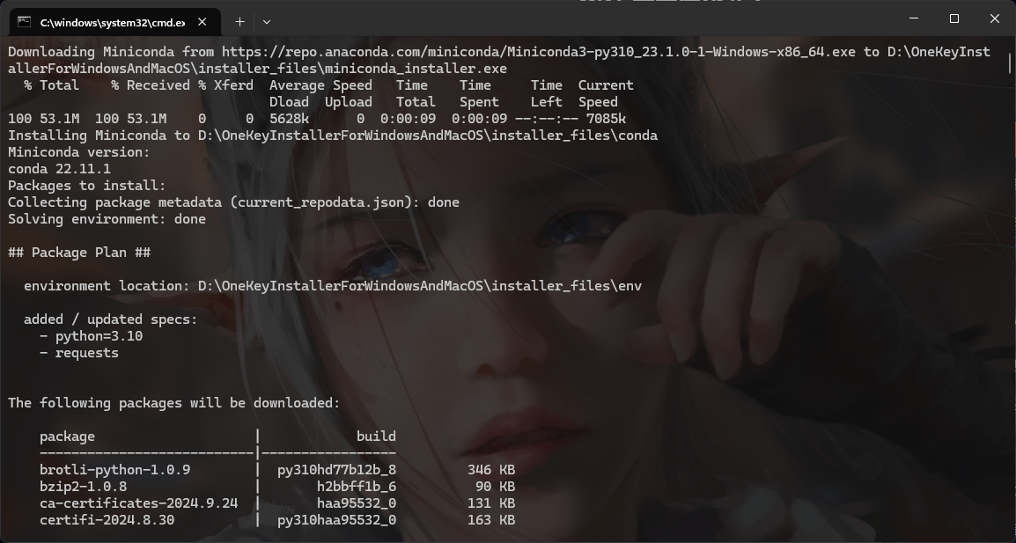Click the cmd icon on the terminal tab
This screenshot has height=543, width=1016.
pyautogui.click(x=24, y=22)
